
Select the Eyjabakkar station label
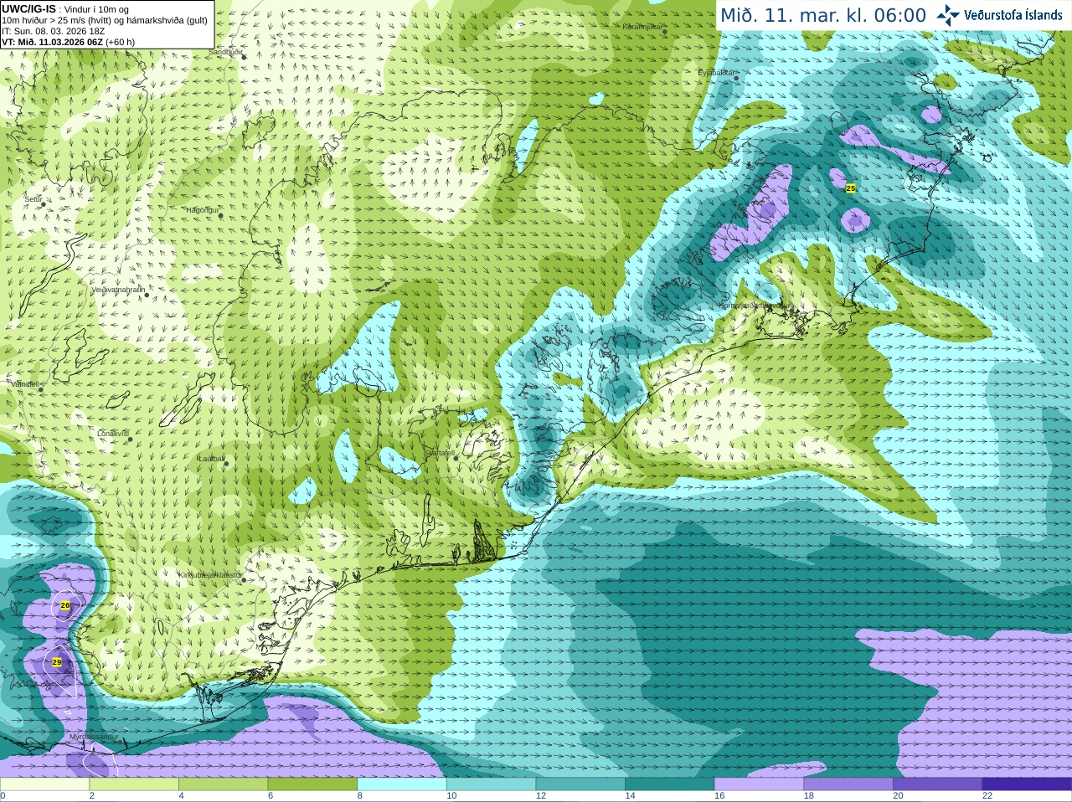pyautogui.click(x=717, y=73)
